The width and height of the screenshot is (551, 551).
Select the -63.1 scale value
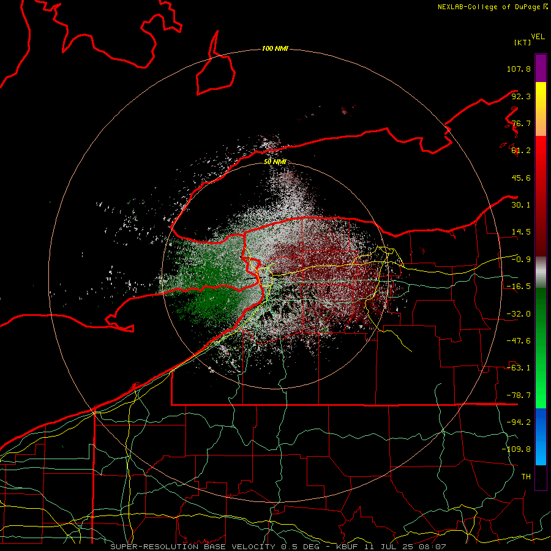pyautogui.click(x=519, y=368)
